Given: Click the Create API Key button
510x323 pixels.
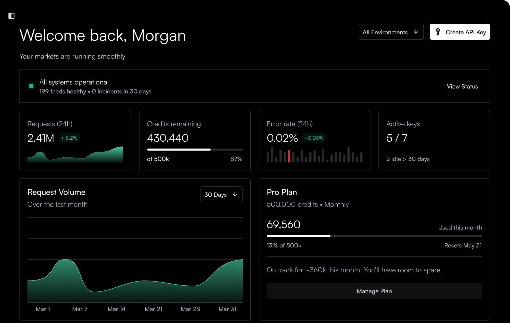Looking at the screenshot, I should pos(460,32).
